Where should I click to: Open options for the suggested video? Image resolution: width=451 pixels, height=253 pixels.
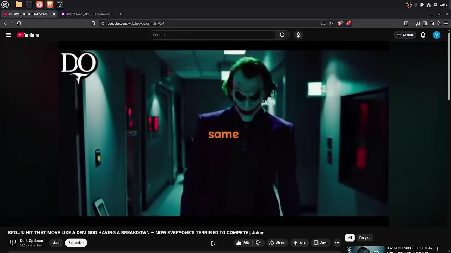[x=438, y=249]
